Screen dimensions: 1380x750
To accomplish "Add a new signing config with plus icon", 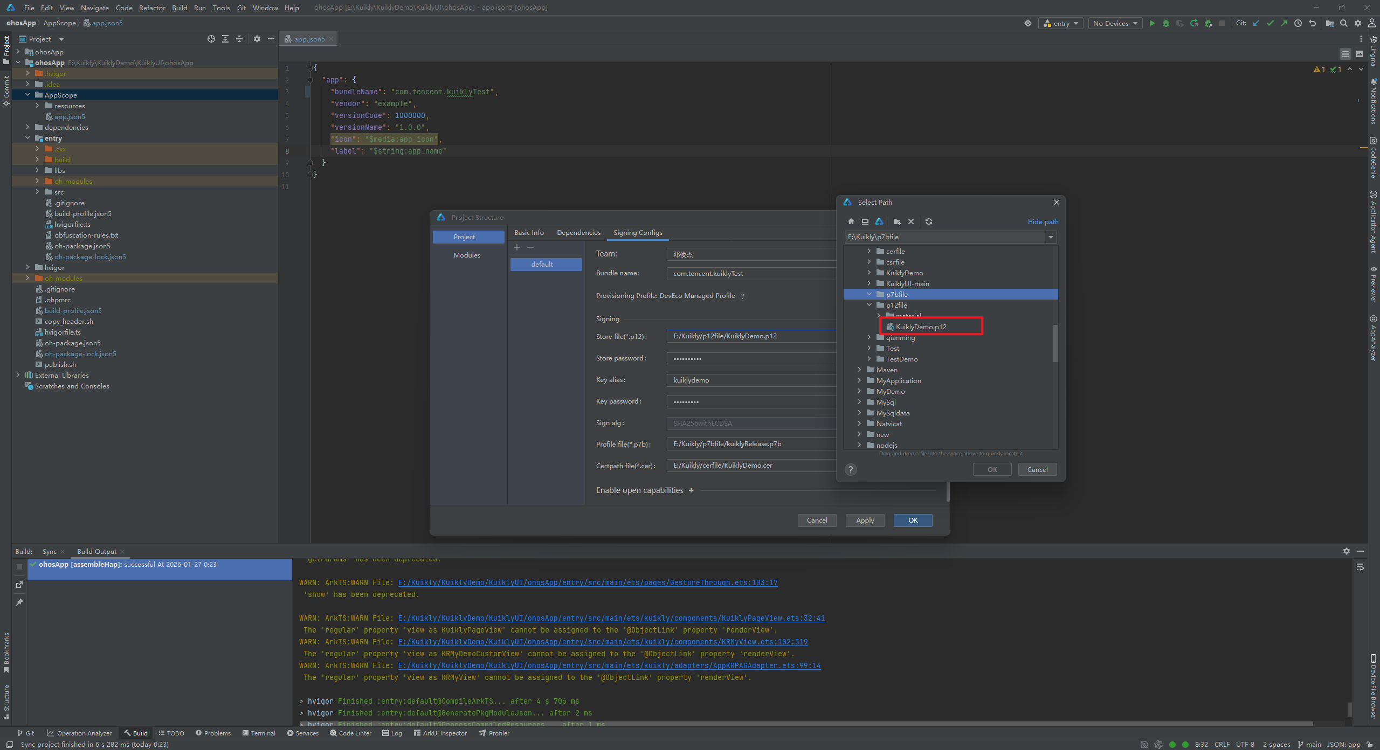I will tap(516, 247).
